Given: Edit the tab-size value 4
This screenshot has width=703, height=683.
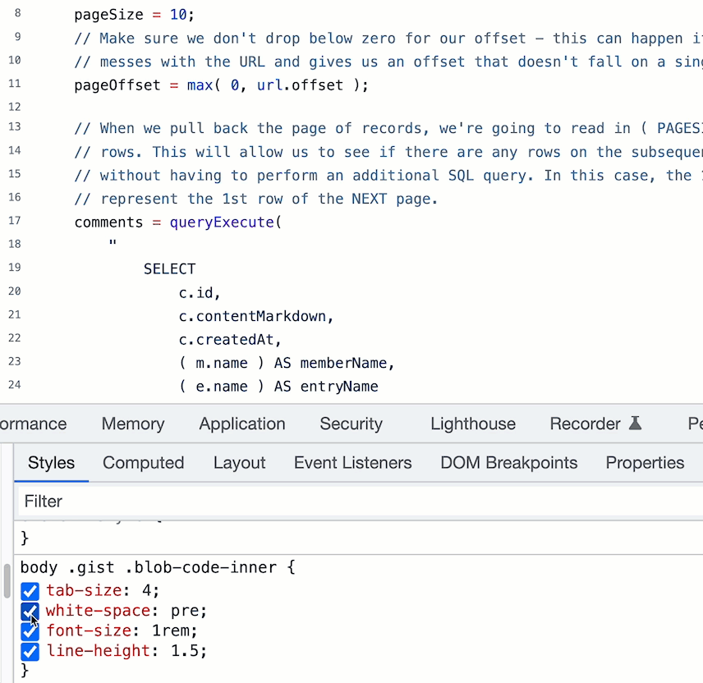Looking at the screenshot, I should [148, 591].
